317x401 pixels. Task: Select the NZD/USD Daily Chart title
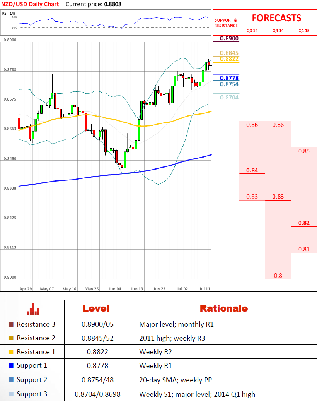(x=30, y=4)
